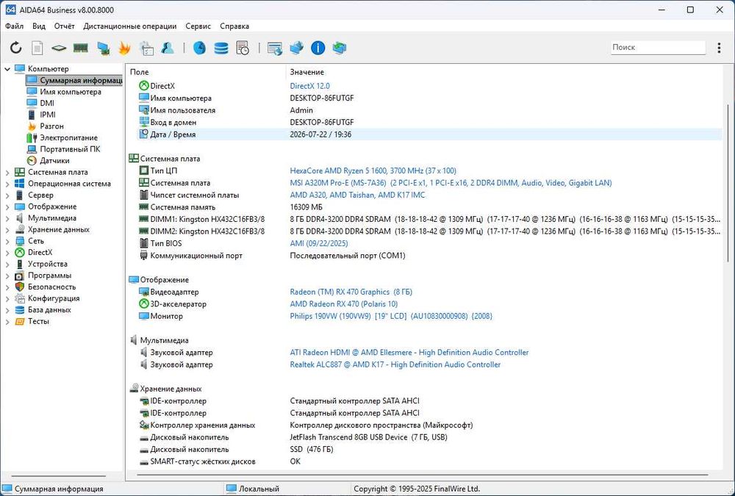Click the user toolbar icon
The height and width of the screenshot is (496, 735).
[168, 48]
